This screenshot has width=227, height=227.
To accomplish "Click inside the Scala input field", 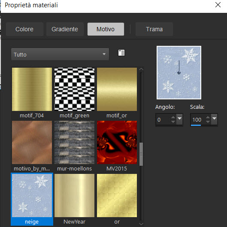I will point(198,120).
